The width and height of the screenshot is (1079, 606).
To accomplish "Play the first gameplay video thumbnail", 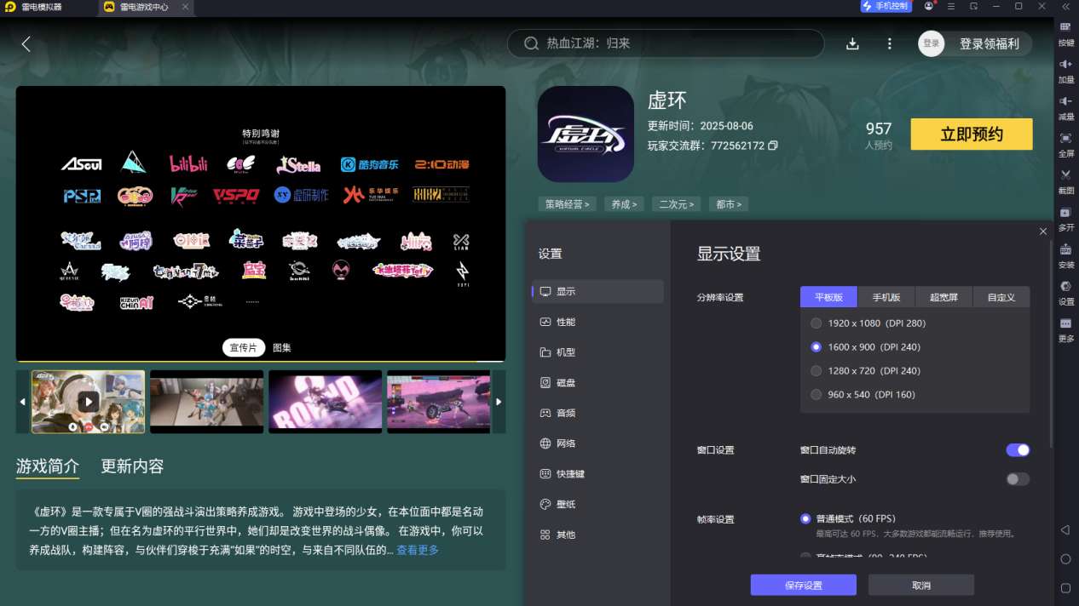I will [x=88, y=401].
